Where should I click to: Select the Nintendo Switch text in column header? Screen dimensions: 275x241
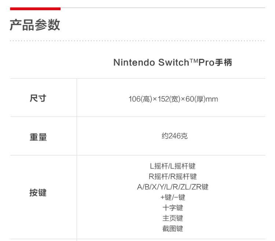tap(151, 62)
